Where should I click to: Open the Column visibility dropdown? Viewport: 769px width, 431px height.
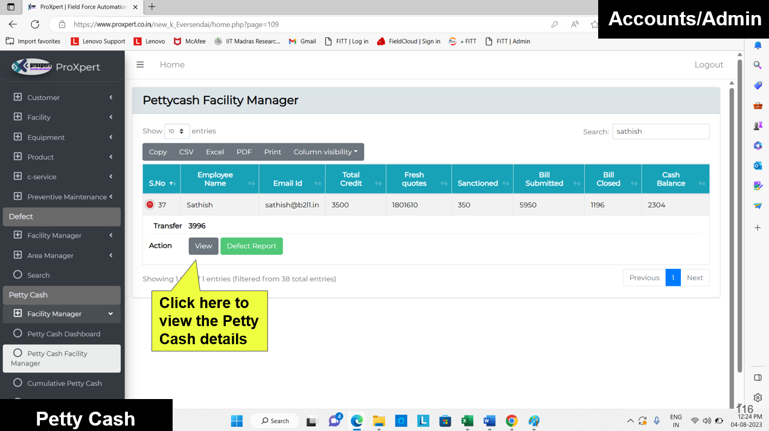pos(325,152)
